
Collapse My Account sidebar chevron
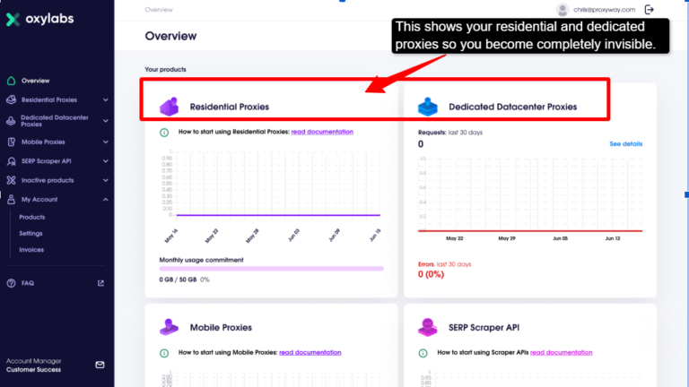tap(106, 200)
